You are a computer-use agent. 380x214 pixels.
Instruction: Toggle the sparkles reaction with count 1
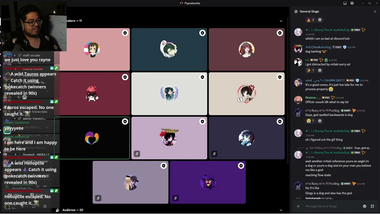pyautogui.click(x=311, y=70)
